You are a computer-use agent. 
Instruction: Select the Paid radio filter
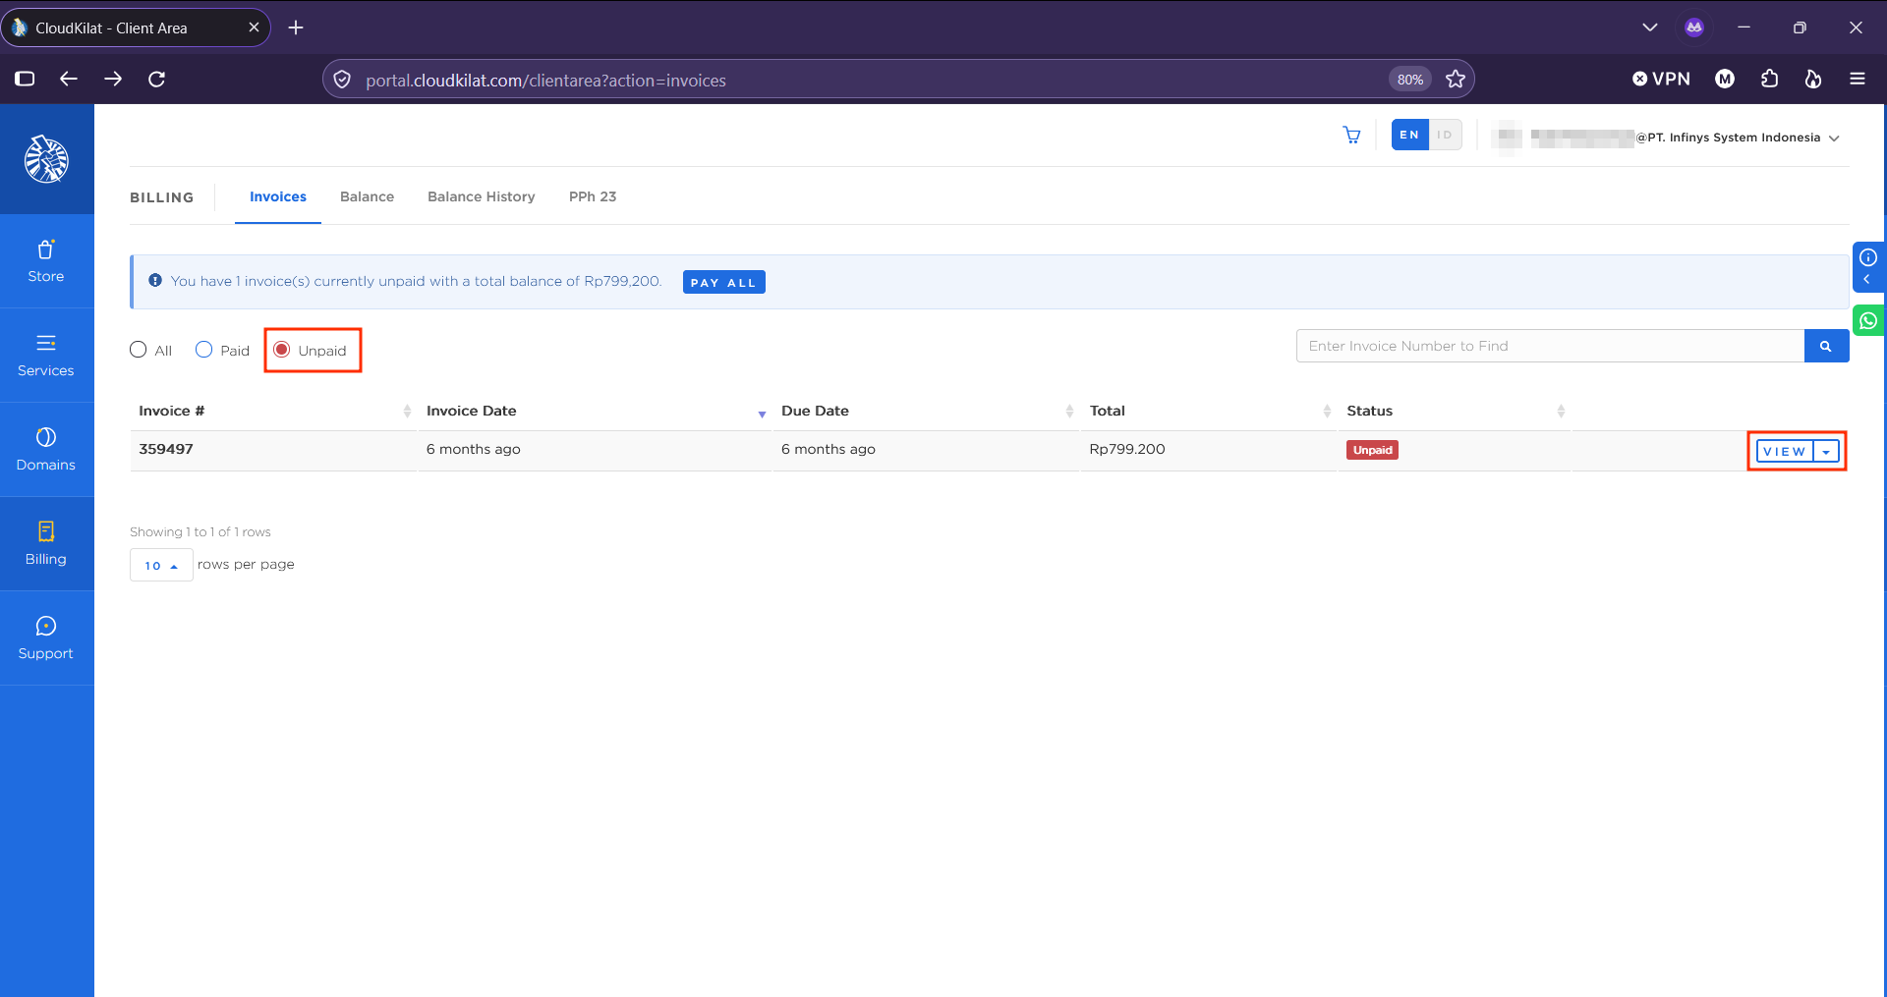[203, 350]
